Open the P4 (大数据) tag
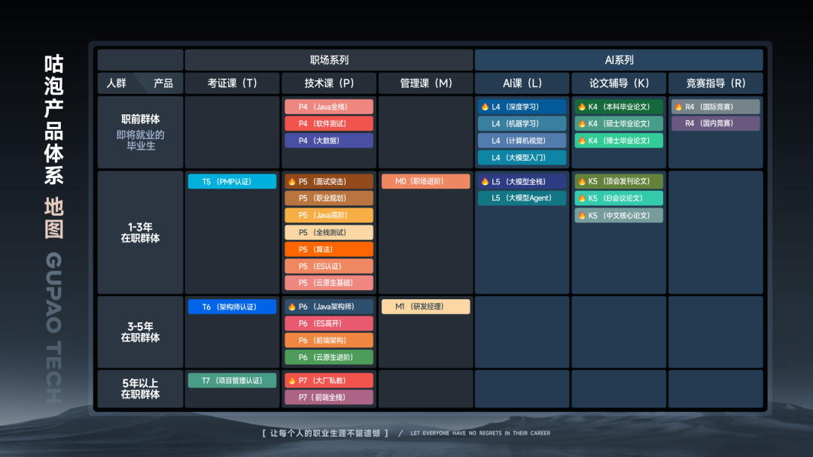 pyautogui.click(x=329, y=141)
